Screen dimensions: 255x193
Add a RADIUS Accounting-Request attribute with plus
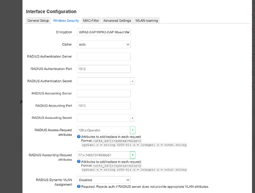click(132, 155)
